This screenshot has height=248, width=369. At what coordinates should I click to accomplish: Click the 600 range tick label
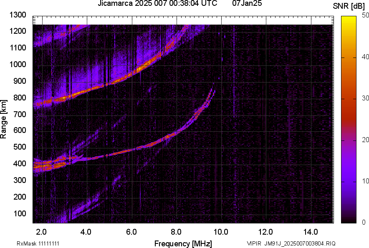coord(20,130)
